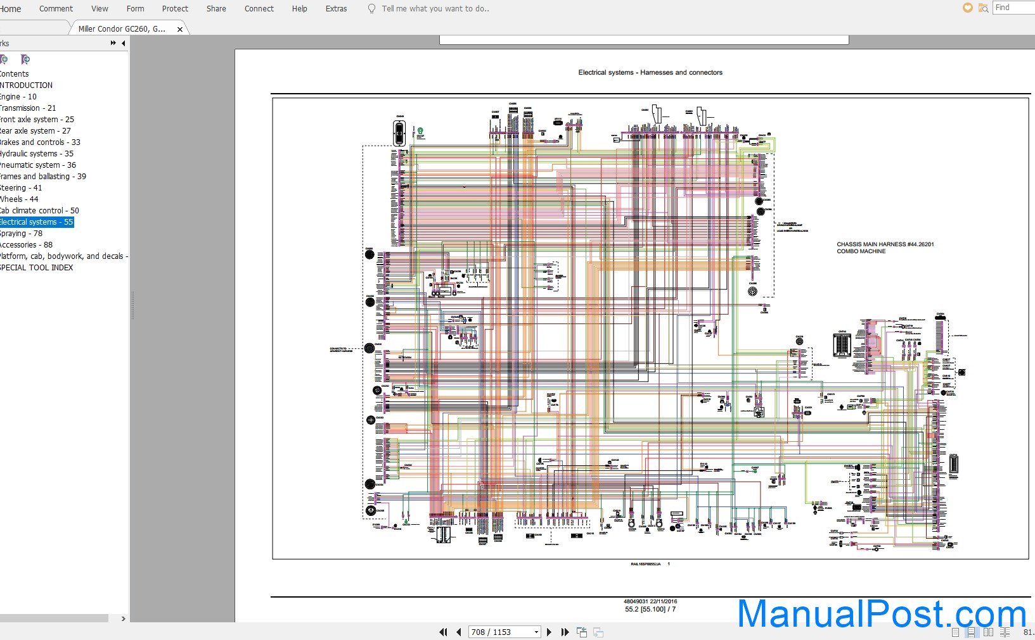The image size is (1035, 640).
Task: Click the lightbulb Tell me icon
Action: coord(371,9)
